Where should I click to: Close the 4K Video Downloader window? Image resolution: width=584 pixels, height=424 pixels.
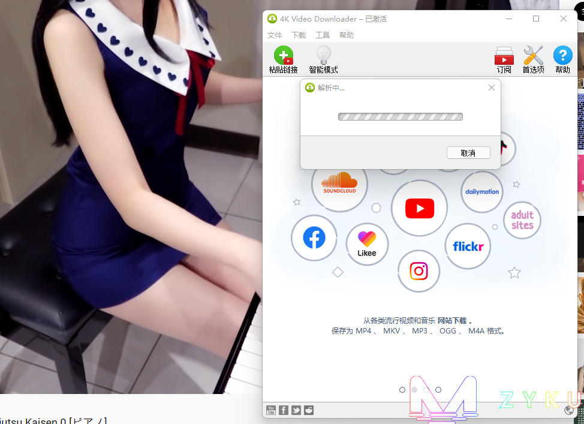564,19
